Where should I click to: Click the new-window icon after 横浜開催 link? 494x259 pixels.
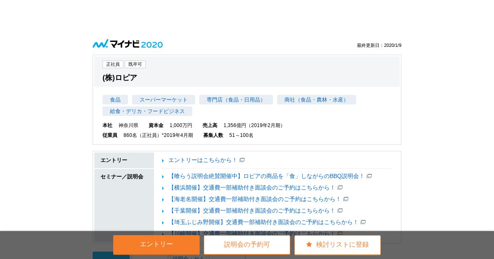340,187
